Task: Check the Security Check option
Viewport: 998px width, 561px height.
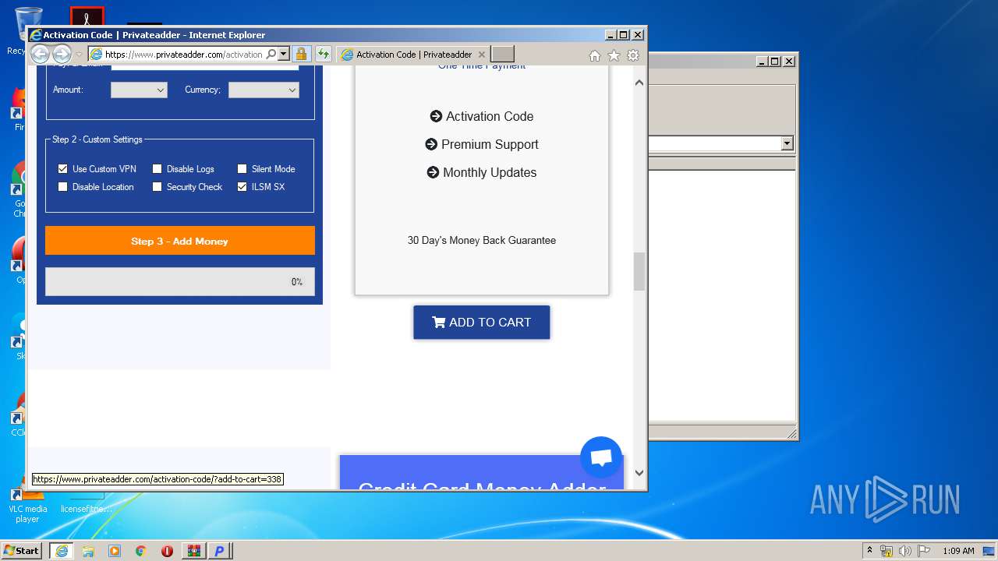Action: pos(157,187)
